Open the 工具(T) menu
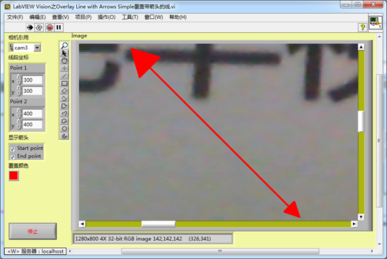387x259 pixels. 130,17
